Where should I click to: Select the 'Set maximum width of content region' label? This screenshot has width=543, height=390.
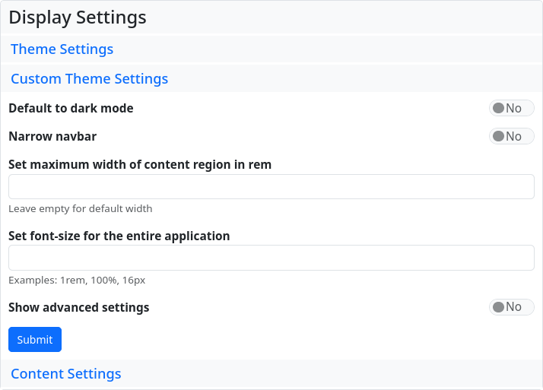pyautogui.click(x=140, y=164)
